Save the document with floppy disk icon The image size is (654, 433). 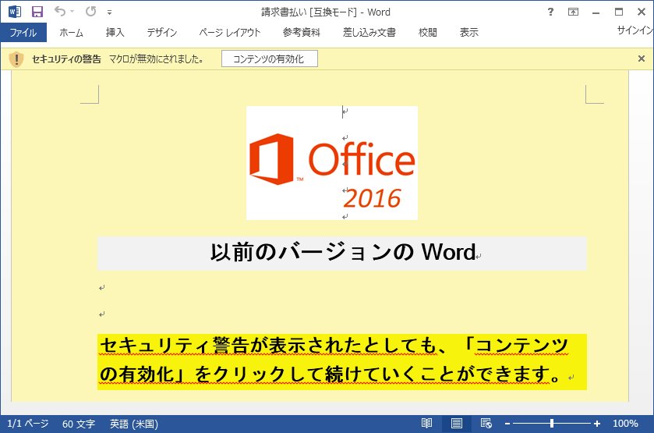coord(37,12)
